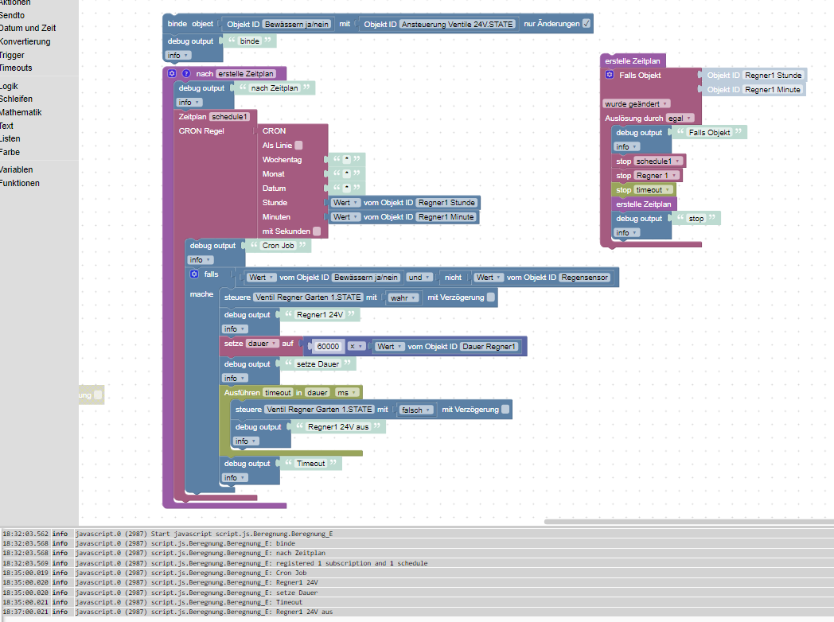Viewport: 834px width, 622px height.
Task: Click the Objekt ID field 'Bewässern ja/nein' in binde block
Action: point(296,24)
